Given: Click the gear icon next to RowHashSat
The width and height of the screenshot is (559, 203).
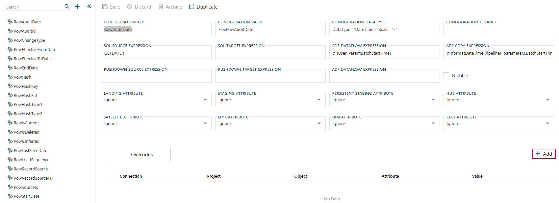Looking at the screenshot, I should 10,95.
